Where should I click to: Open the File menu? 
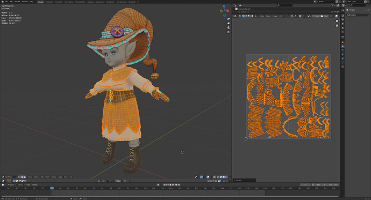point(6,2)
